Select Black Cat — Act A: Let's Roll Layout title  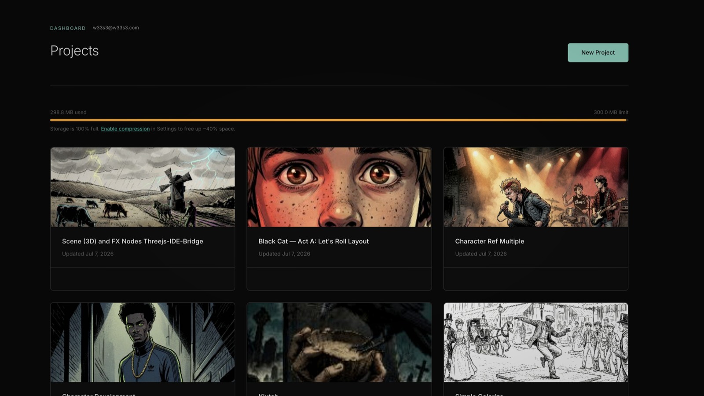point(314,241)
